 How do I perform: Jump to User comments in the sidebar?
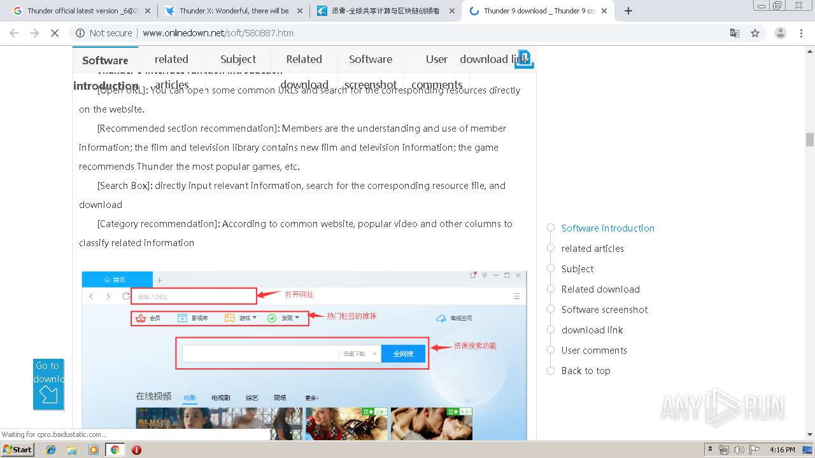pos(594,350)
